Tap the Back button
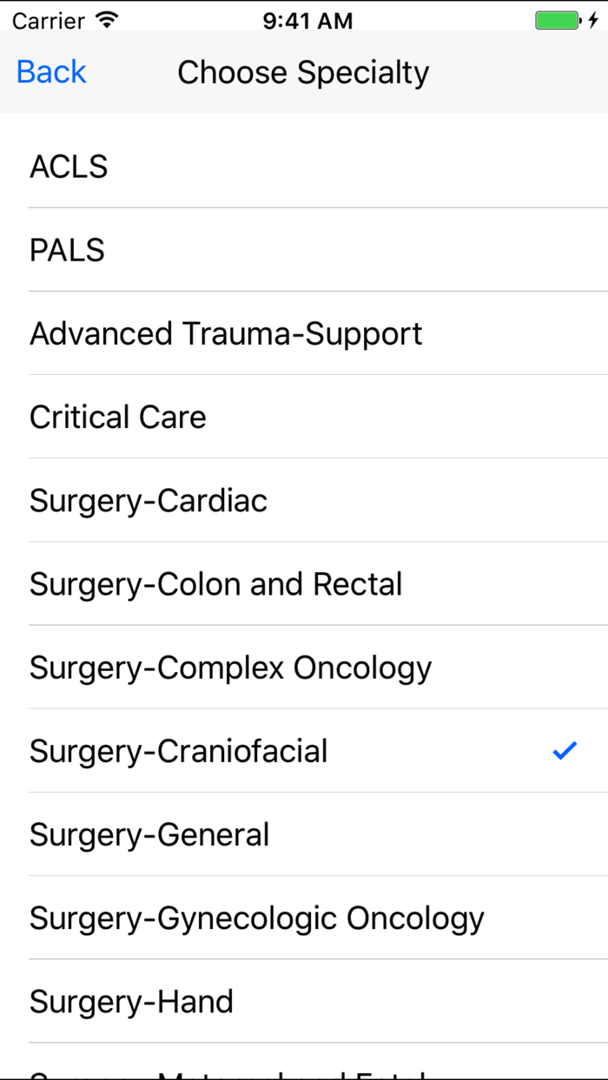 pyautogui.click(x=50, y=73)
